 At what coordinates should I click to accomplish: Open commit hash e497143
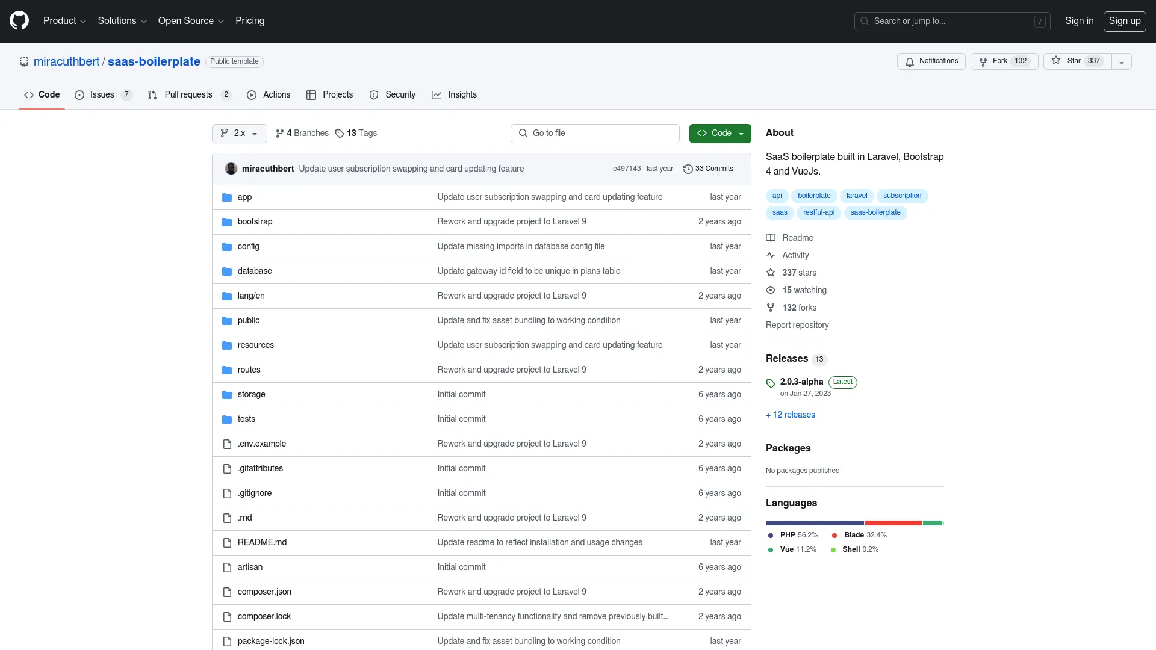click(x=627, y=169)
